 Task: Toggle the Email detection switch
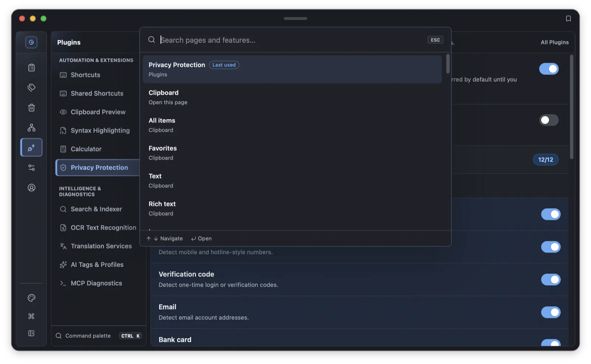click(x=550, y=312)
